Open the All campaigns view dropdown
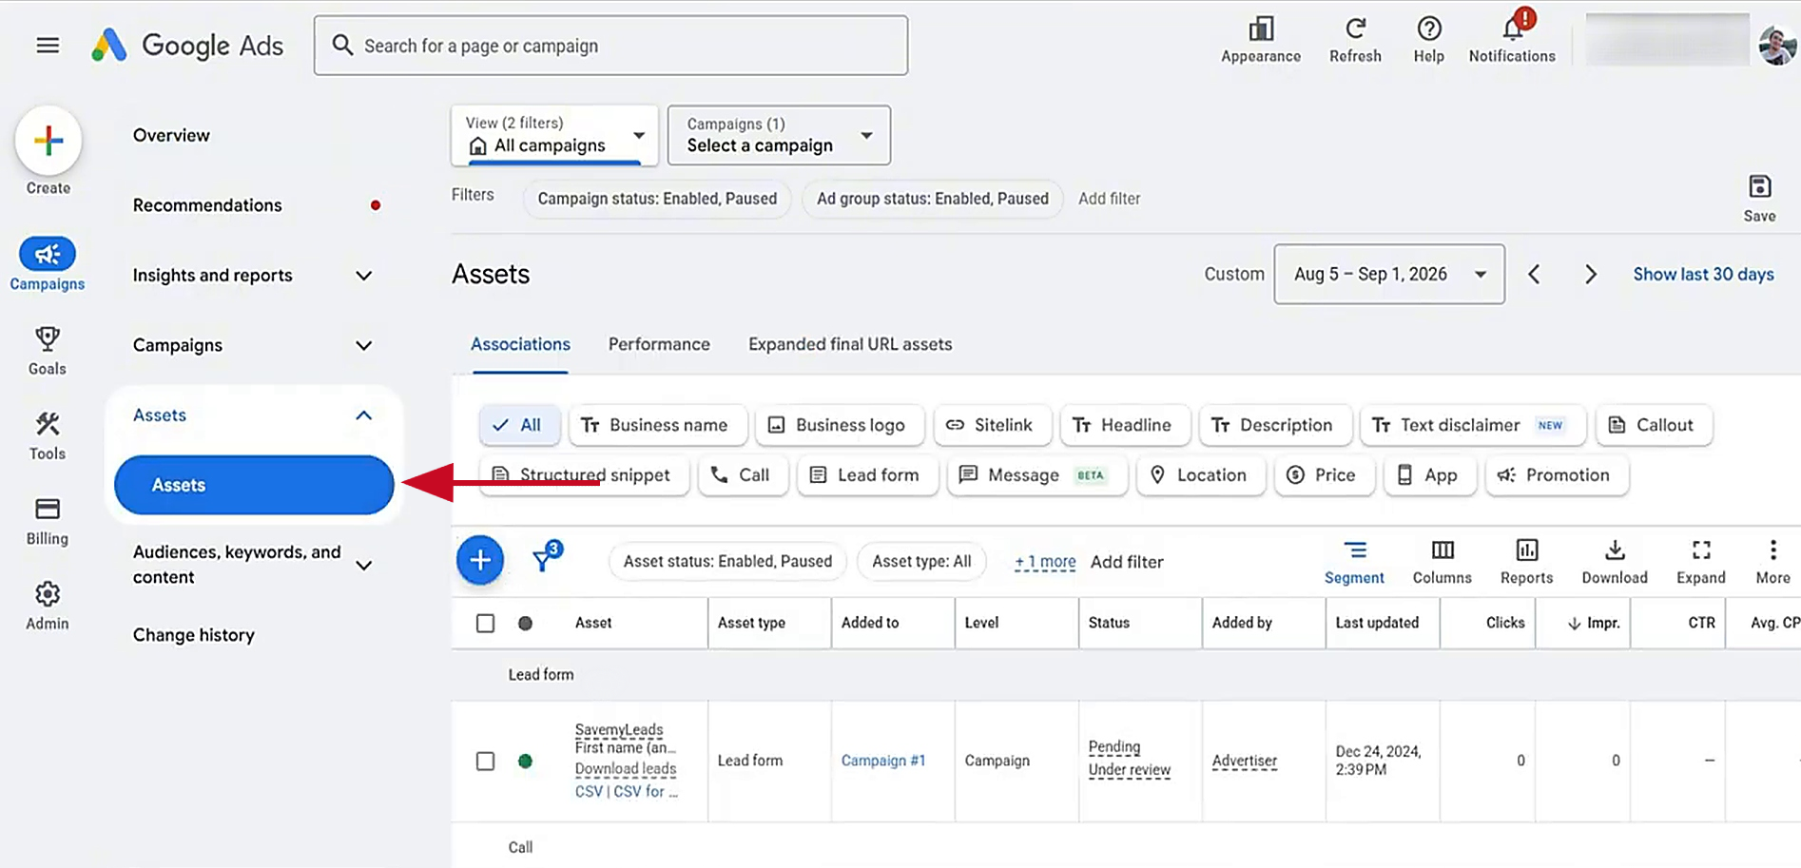Viewport: 1801px width, 868px height. tap(554, 135)
